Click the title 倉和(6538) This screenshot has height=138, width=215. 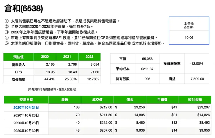click(24, 8)
